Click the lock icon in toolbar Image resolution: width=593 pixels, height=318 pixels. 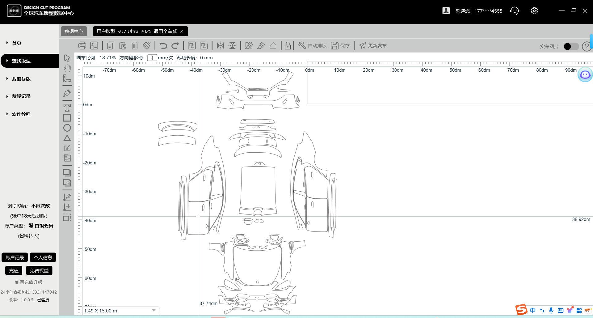288,46
